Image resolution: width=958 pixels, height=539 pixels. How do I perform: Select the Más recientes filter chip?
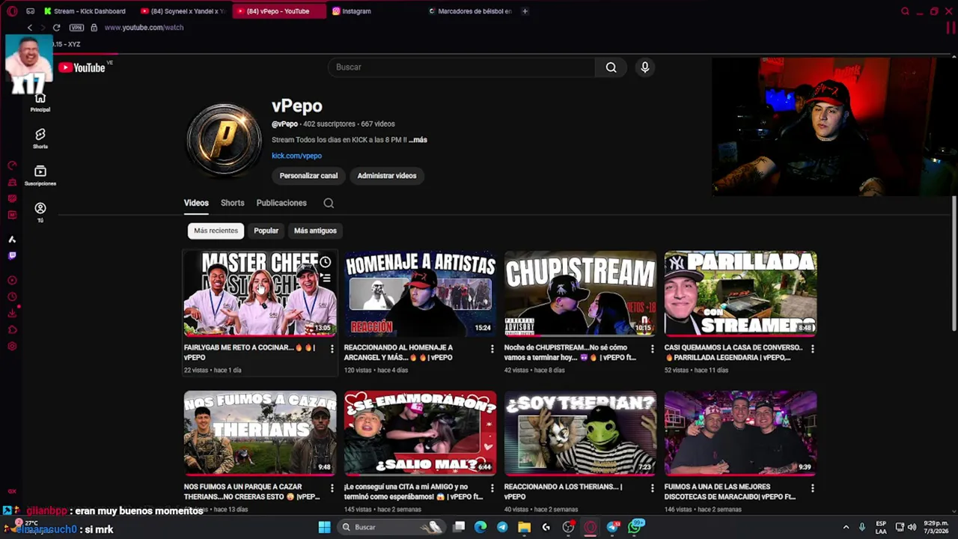point(216,231)
